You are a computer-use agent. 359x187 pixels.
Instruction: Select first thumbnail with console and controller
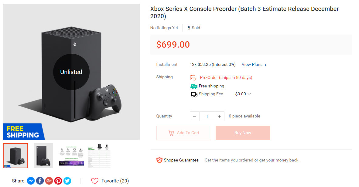(x=15, y=156)
